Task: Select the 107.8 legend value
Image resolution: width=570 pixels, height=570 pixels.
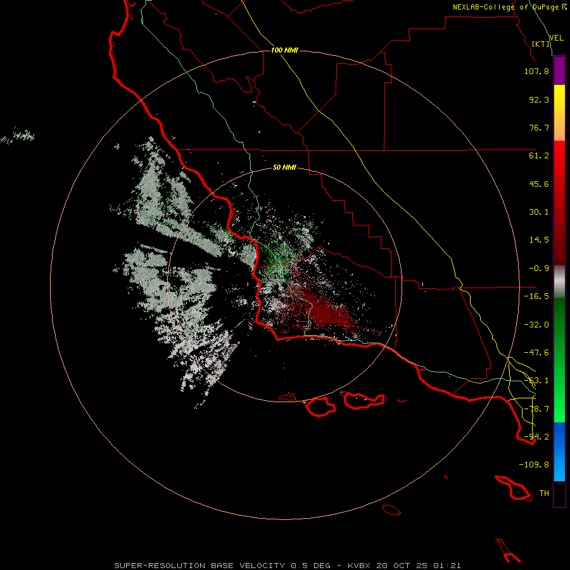Action: pos(536,71)
